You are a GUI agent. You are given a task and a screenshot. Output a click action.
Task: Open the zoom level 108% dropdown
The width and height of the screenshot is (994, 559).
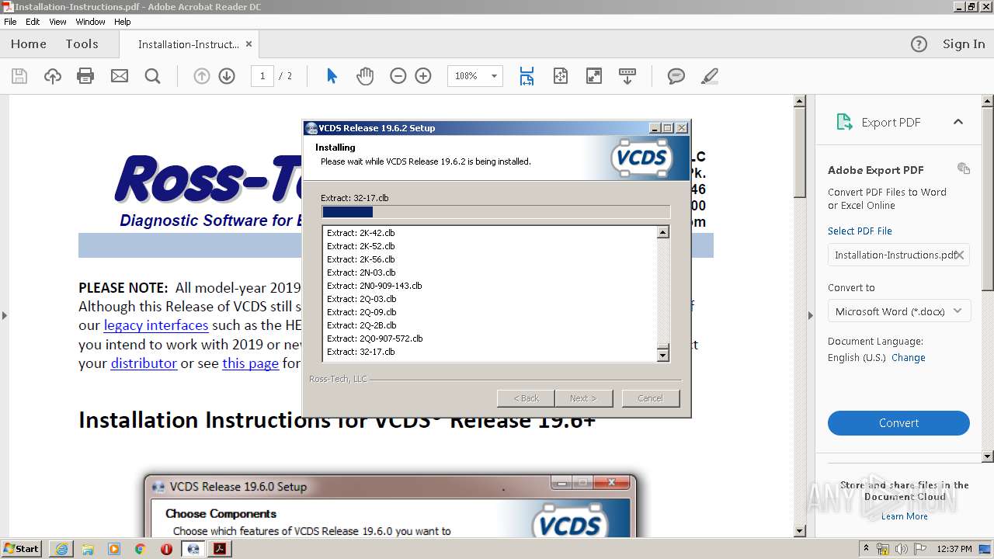click(494, 76)
